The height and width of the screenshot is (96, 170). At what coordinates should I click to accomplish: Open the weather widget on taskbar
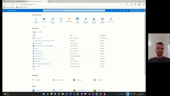click(x=7, y=94)
